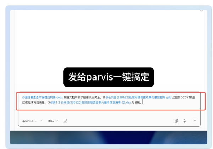Send the message with the up-arrow button
This screenshot has width=213, height=149.
[195, 121]
